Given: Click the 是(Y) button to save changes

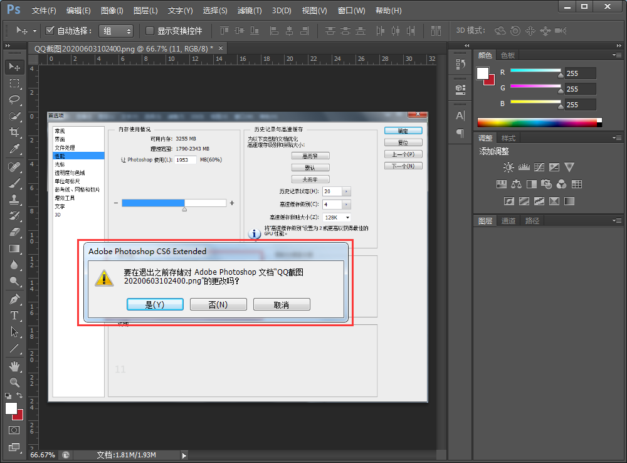Looking at the screenshot, I should click(155, 304).
